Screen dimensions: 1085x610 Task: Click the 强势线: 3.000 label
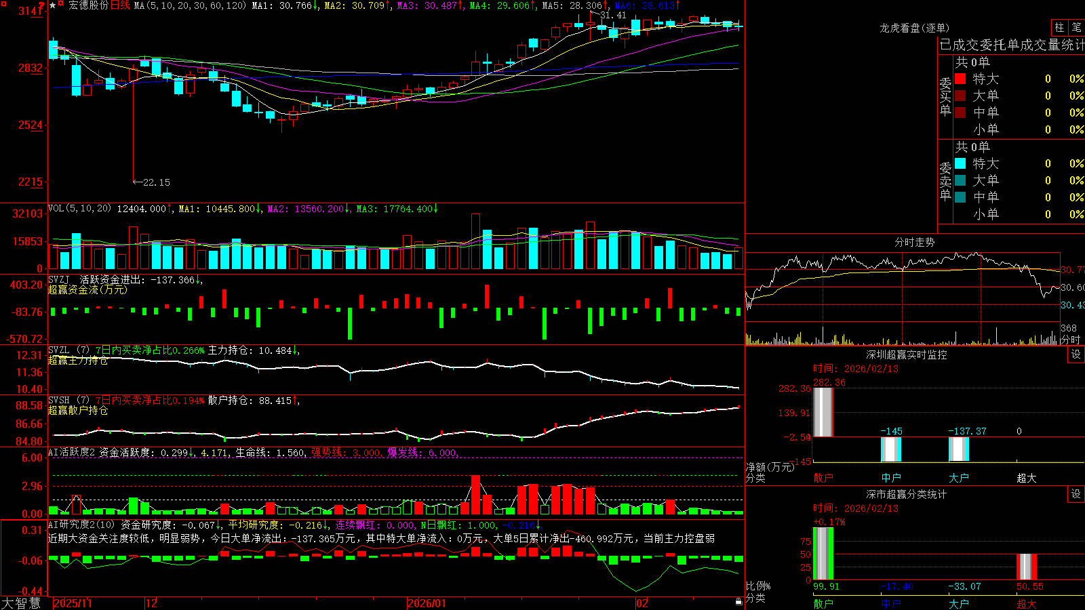346,452
